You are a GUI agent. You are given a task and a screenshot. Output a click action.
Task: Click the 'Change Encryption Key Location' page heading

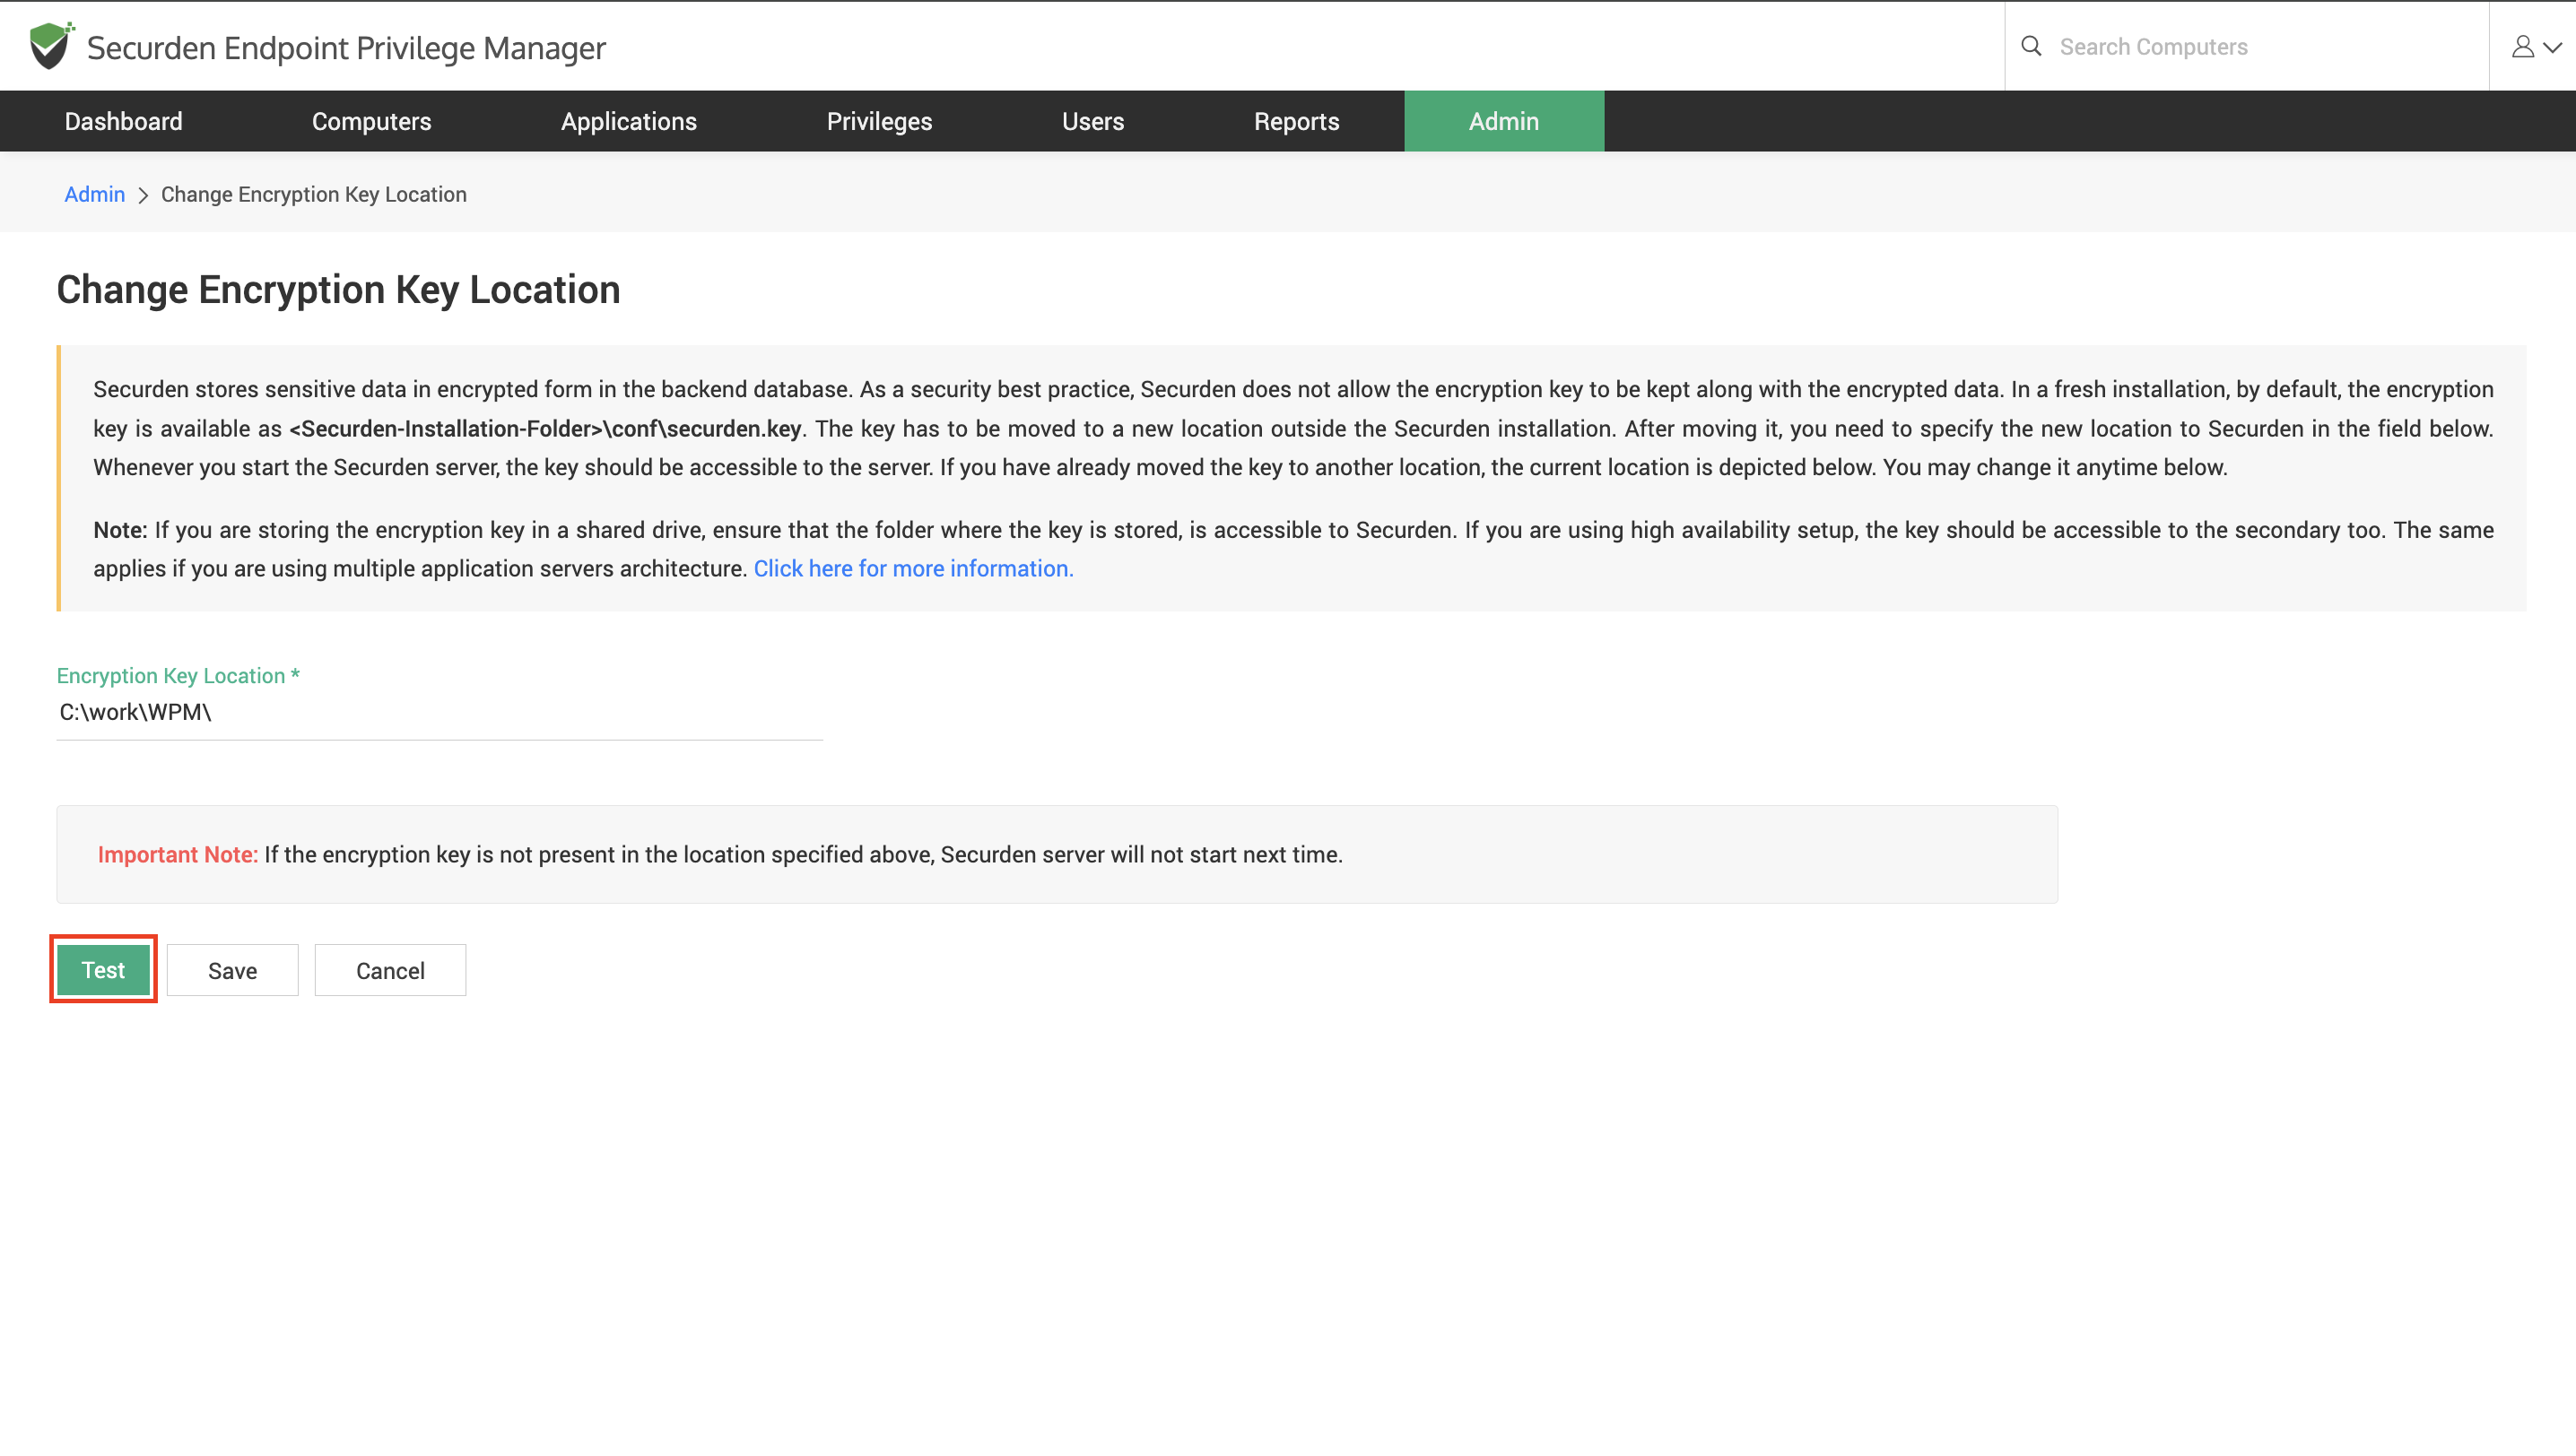pyautogui.click(x=338, y=290)
